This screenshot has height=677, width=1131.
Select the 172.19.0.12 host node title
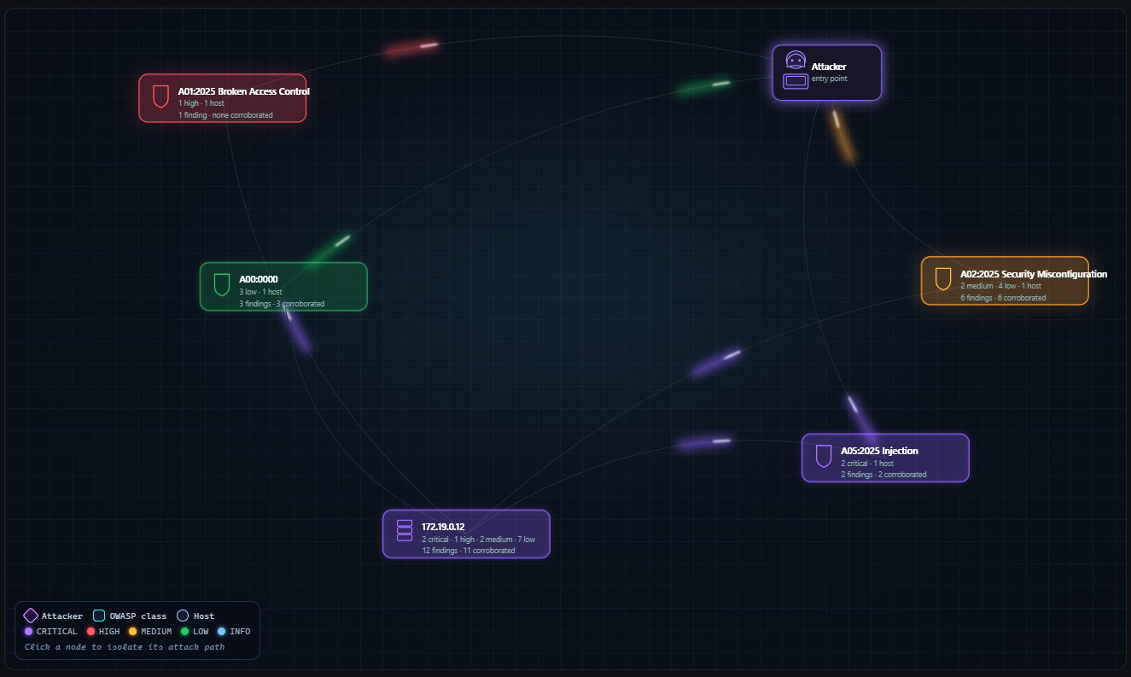(x=443, y=527)
